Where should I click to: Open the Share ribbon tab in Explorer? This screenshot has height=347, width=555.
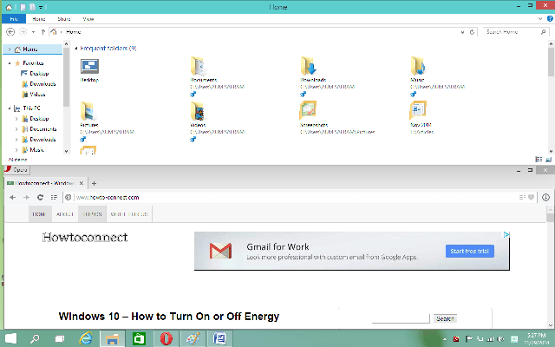(x=64, y=19)
